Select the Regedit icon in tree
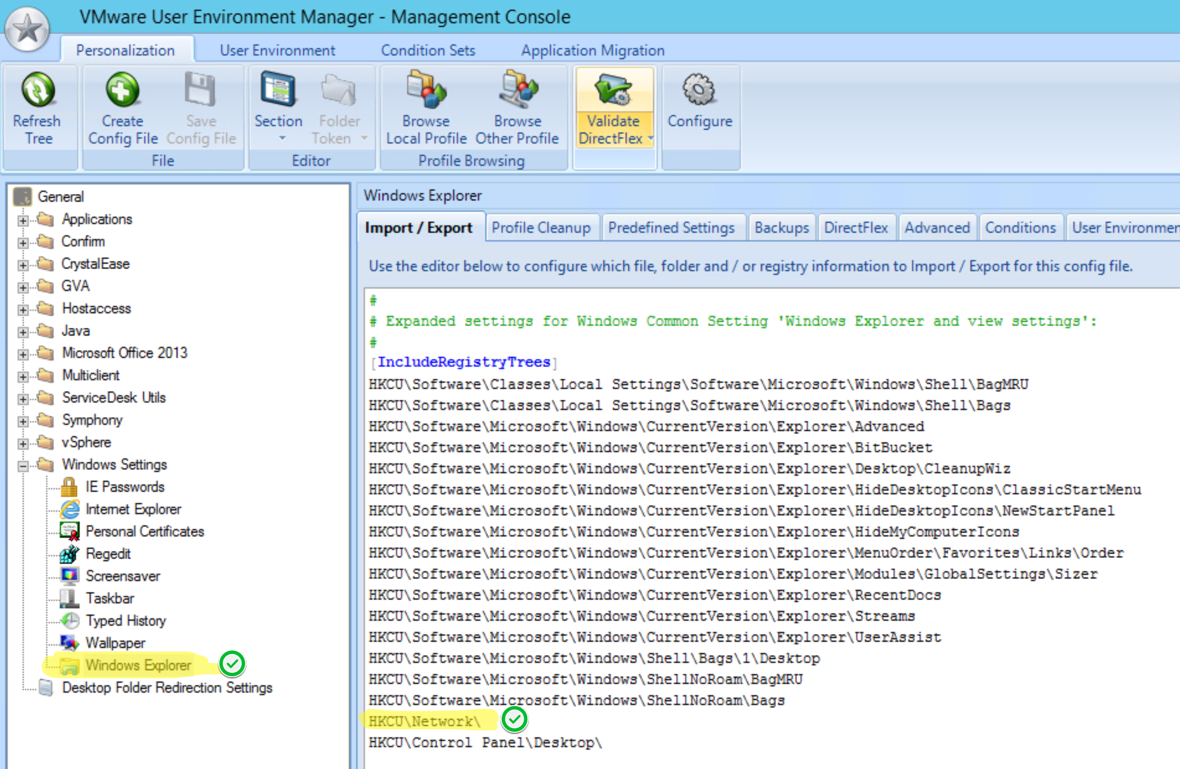Viewport: 1180px width, 769px height. [69, 554]
